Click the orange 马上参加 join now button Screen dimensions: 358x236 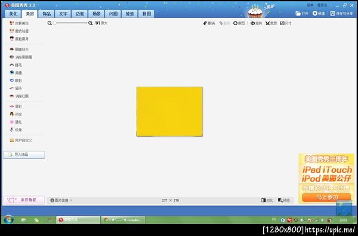[326, 197]
